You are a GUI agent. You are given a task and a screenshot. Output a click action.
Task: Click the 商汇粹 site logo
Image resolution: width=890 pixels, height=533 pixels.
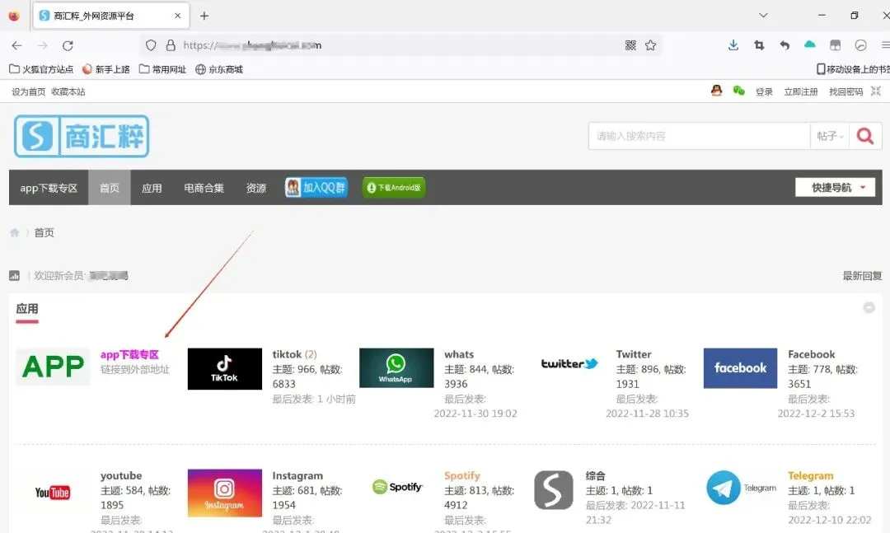[x=82, y=136]
